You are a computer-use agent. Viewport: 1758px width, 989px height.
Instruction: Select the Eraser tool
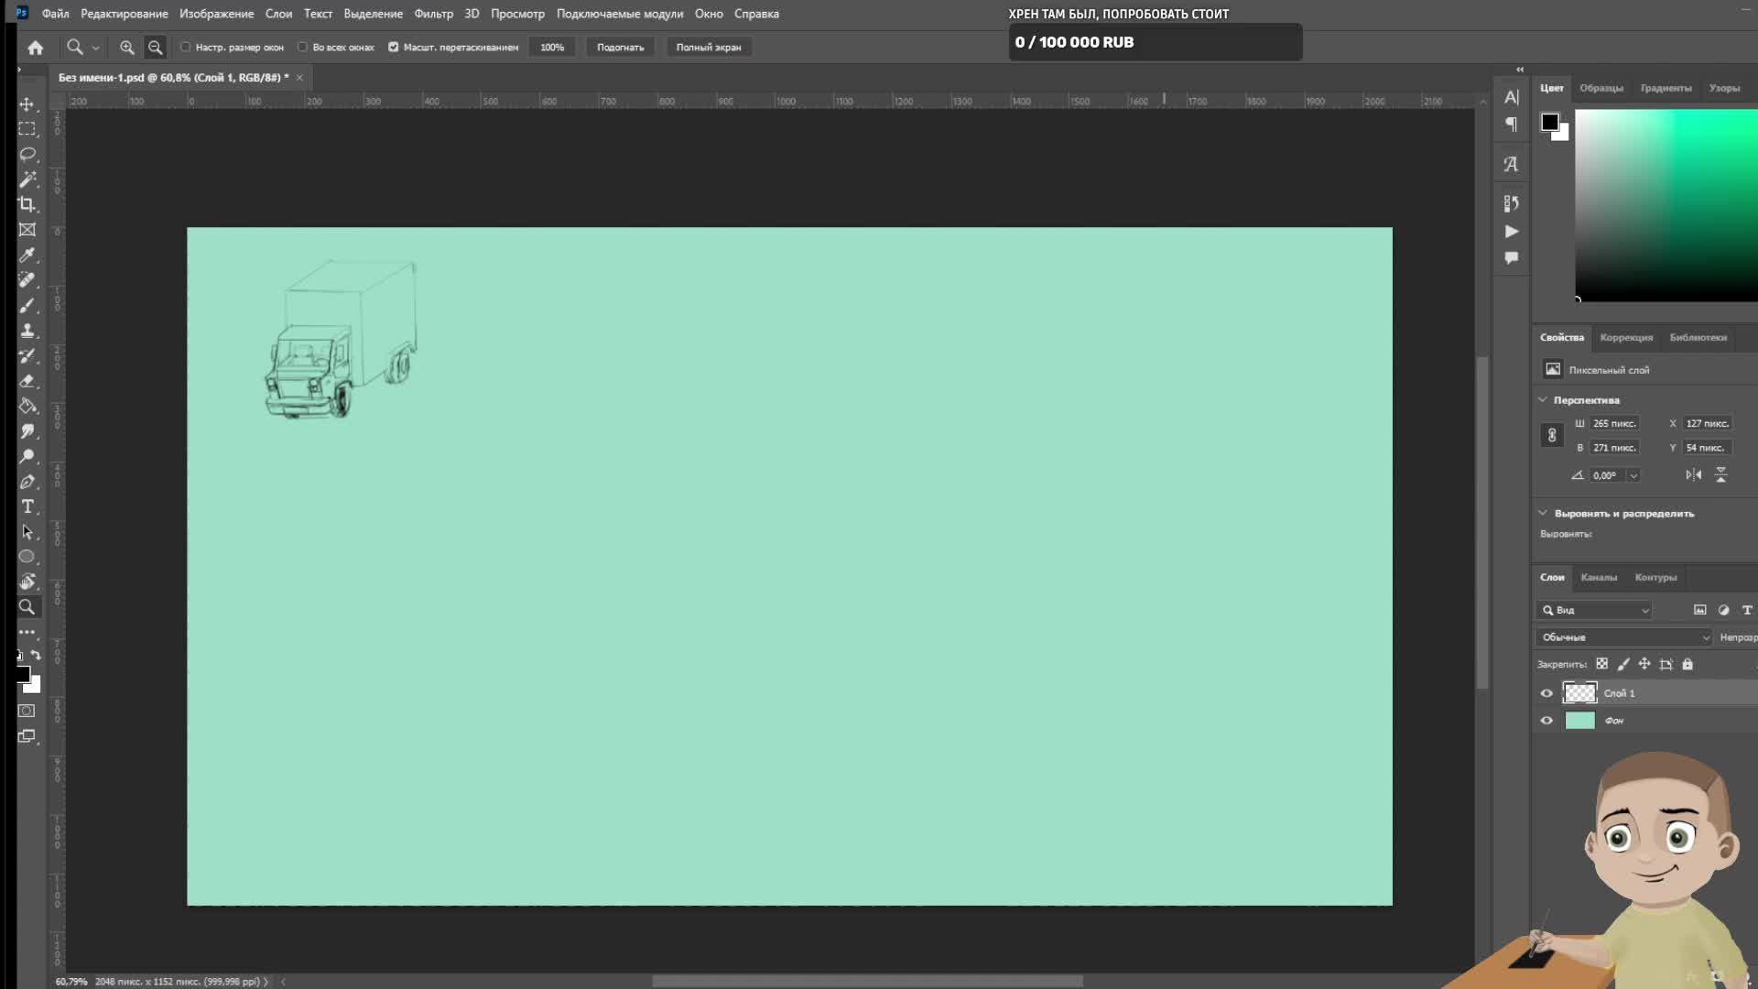27,381
